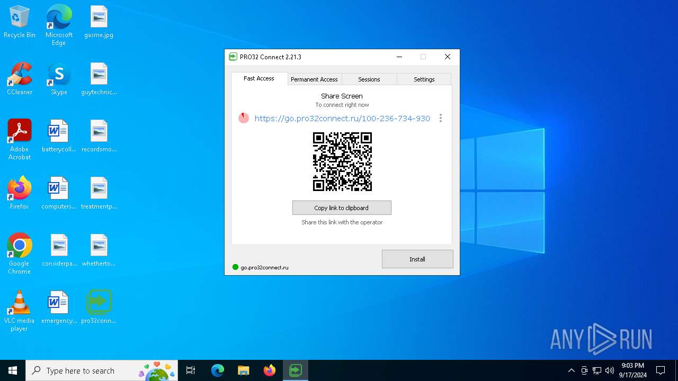Click the QR code image
The width and height of the screenshot is (678, 381).
342,162
